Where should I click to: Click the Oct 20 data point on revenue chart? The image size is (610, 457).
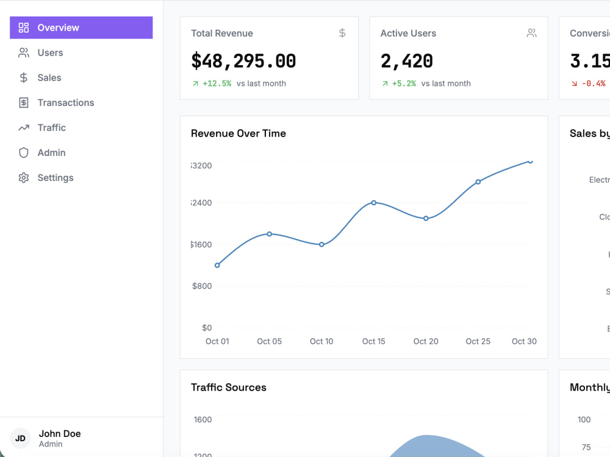[426, 218]
